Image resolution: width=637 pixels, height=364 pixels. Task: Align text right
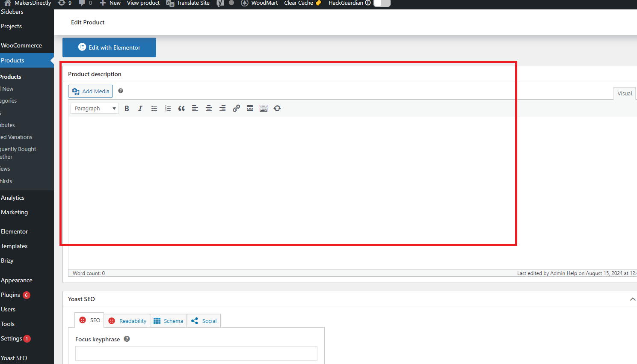(222, 108)
